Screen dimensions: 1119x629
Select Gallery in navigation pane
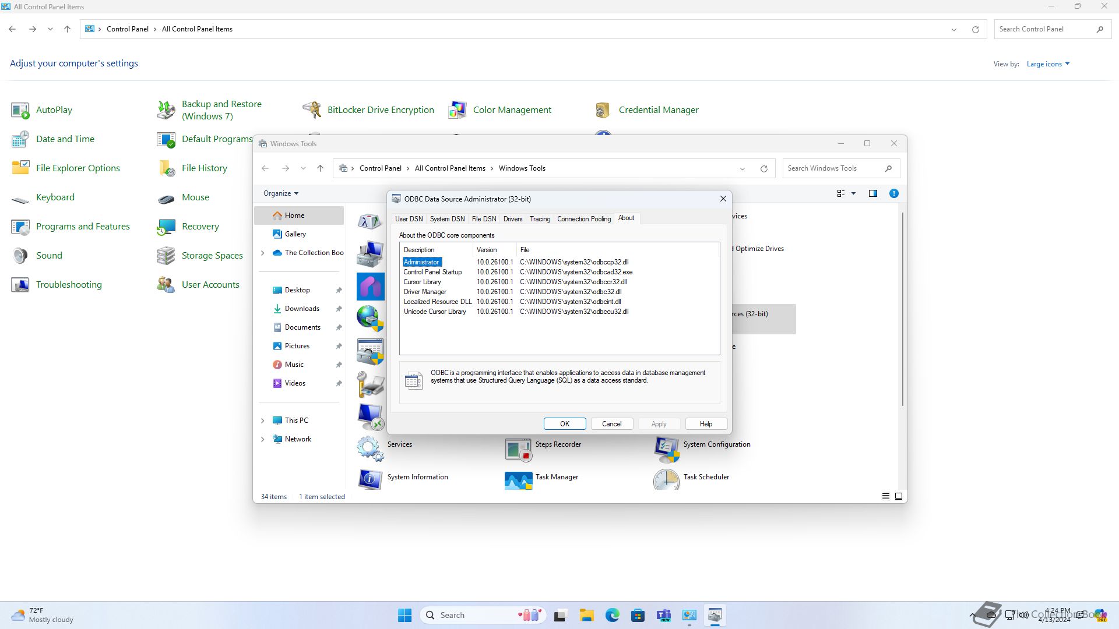click(300, 234)
